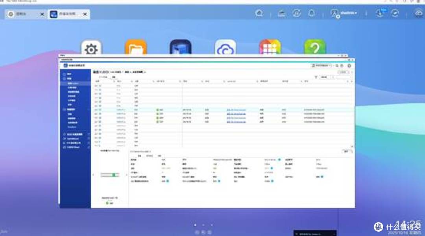Show the next enclosure with right arrow
Viewport: 425px width, 236px height.
(126, 175)
